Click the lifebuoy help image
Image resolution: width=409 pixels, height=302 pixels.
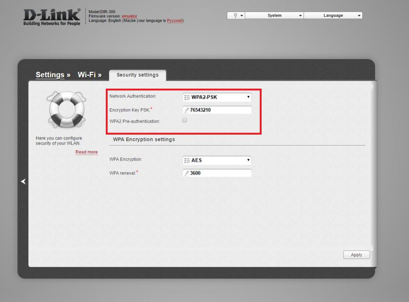(x=67, y=109)
